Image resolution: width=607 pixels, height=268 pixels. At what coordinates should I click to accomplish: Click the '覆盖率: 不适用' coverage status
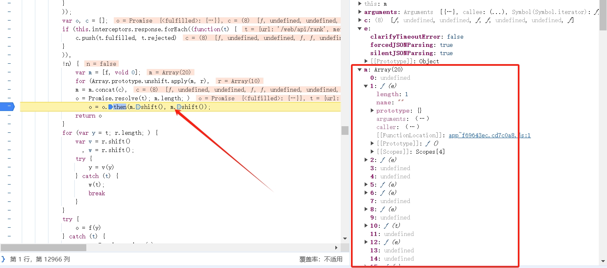(x=321, y=259)
